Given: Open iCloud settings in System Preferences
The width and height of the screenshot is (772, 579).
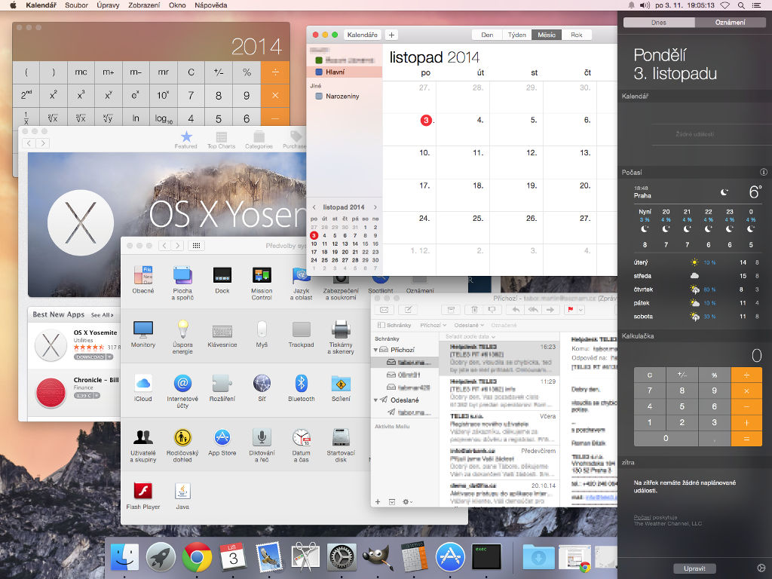Looking at the screenshot, I should (143, 388).
